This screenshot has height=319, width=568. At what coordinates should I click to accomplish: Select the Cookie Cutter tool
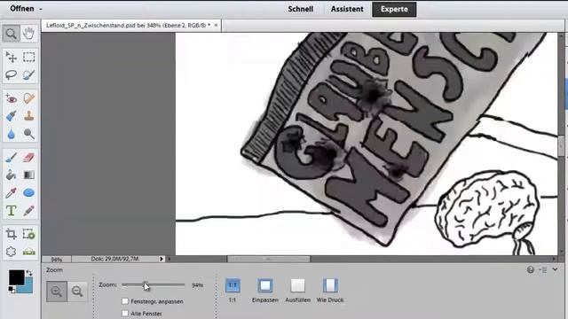point(12,252)
